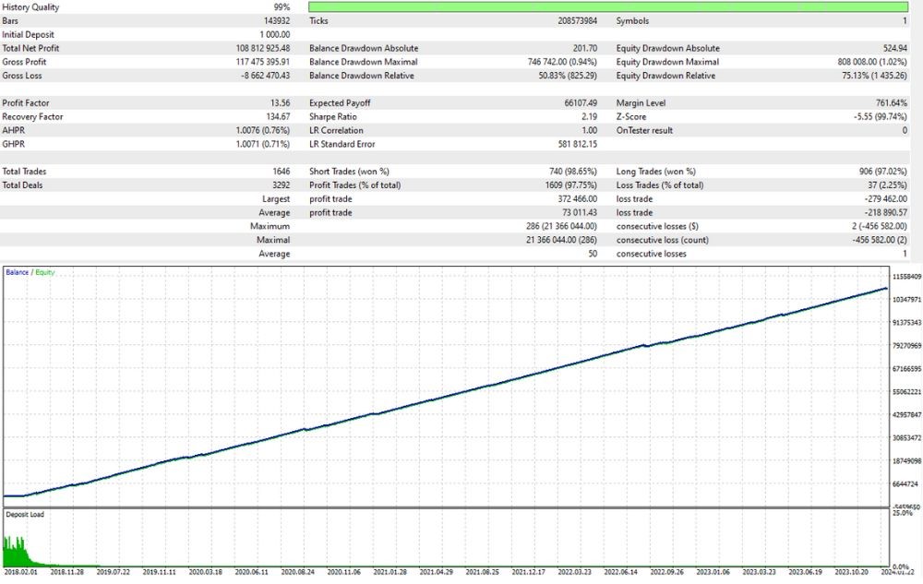Click the Balance legend label on chart
The height and width of the screenshot is (584, 923).
17,273
